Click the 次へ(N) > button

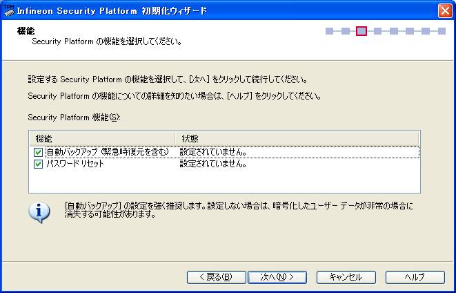tap(277, 277)
